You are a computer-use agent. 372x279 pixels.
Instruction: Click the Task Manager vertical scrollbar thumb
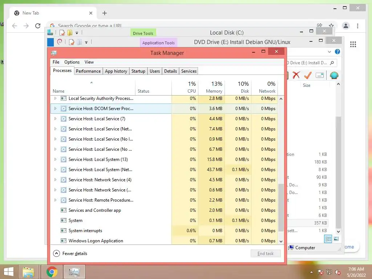pos(281,207)
